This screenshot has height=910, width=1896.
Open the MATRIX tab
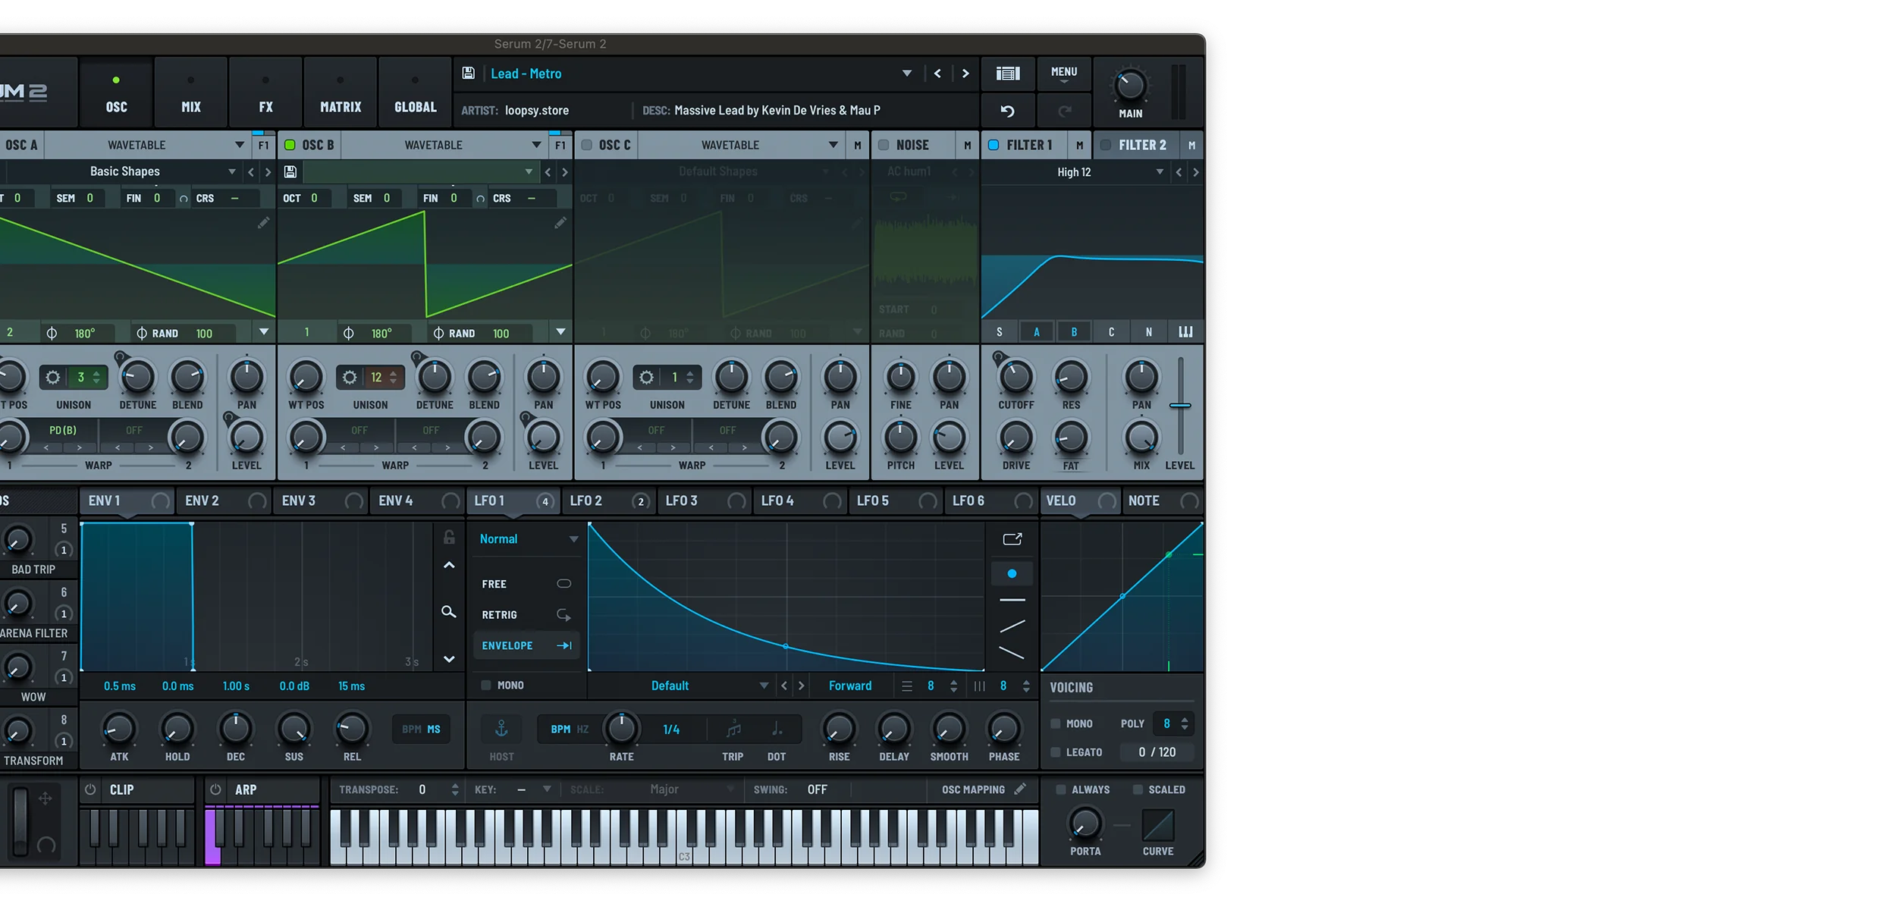tap(340, 92)
